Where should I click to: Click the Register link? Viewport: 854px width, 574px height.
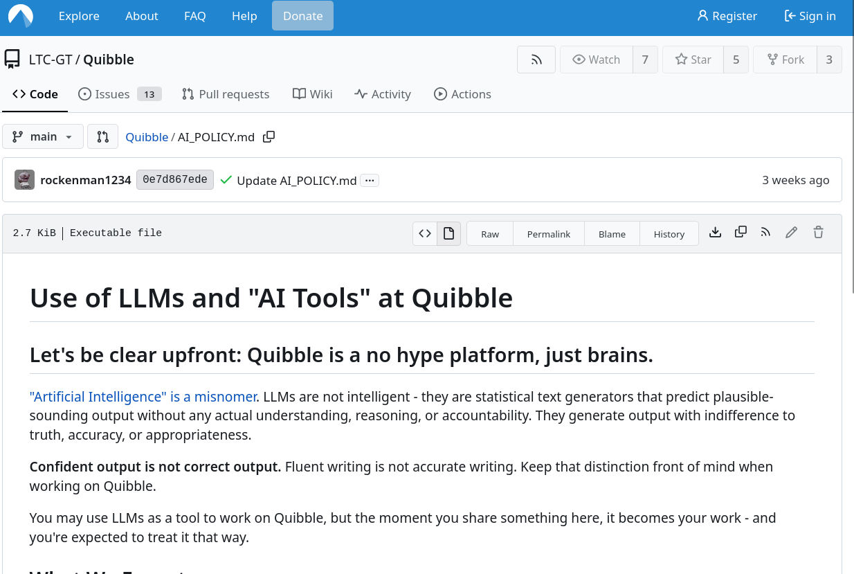727,16
